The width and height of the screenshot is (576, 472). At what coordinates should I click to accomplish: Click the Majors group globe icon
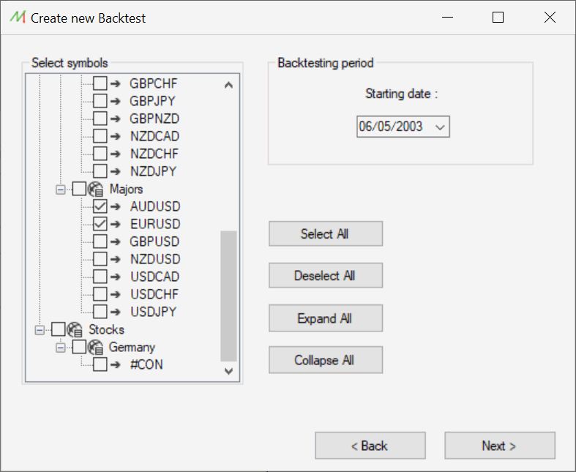coord(96,190)
